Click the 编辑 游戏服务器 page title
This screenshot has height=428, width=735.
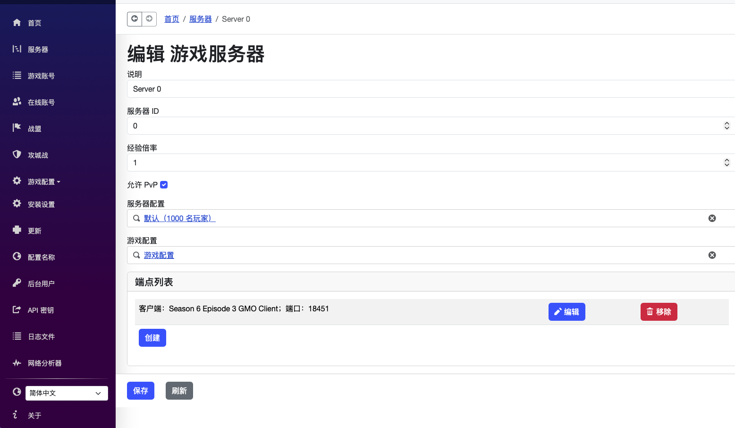tap(196, 54)
